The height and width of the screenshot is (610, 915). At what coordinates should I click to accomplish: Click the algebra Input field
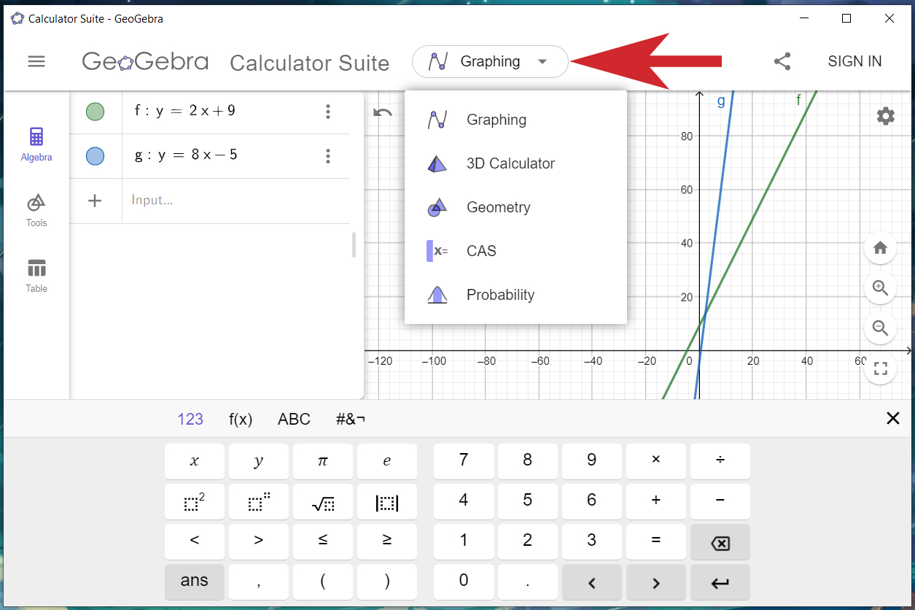pyautogui.click(x=236, y=201)
